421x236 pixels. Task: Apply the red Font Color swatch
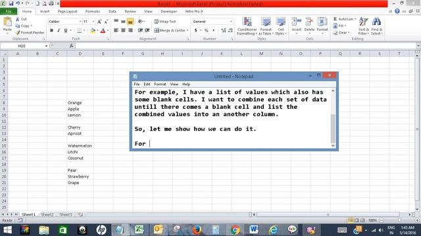(103, 31)
